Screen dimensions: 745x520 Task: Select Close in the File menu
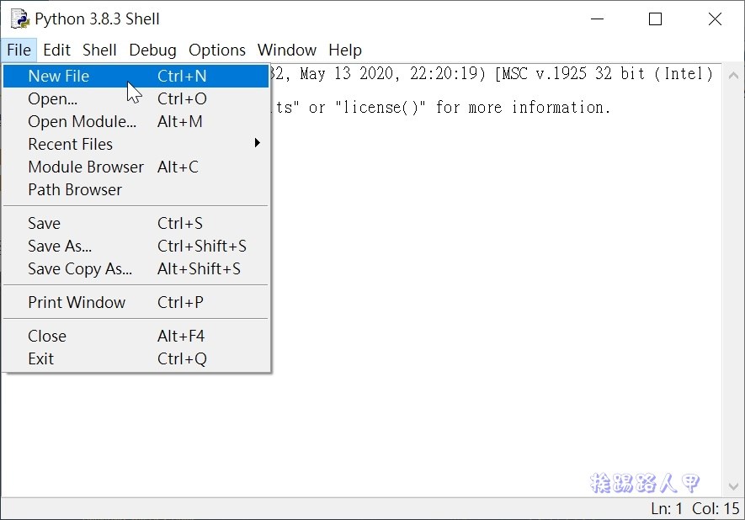(136, 337)
